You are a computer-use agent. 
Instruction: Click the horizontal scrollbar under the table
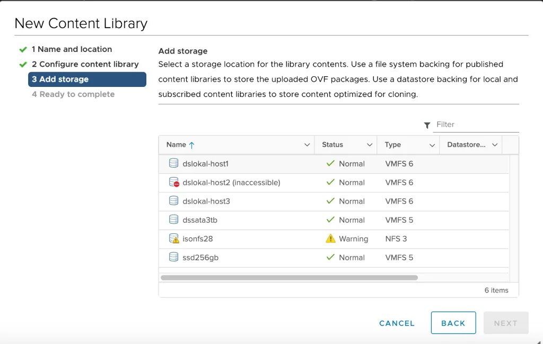point(289,277)
